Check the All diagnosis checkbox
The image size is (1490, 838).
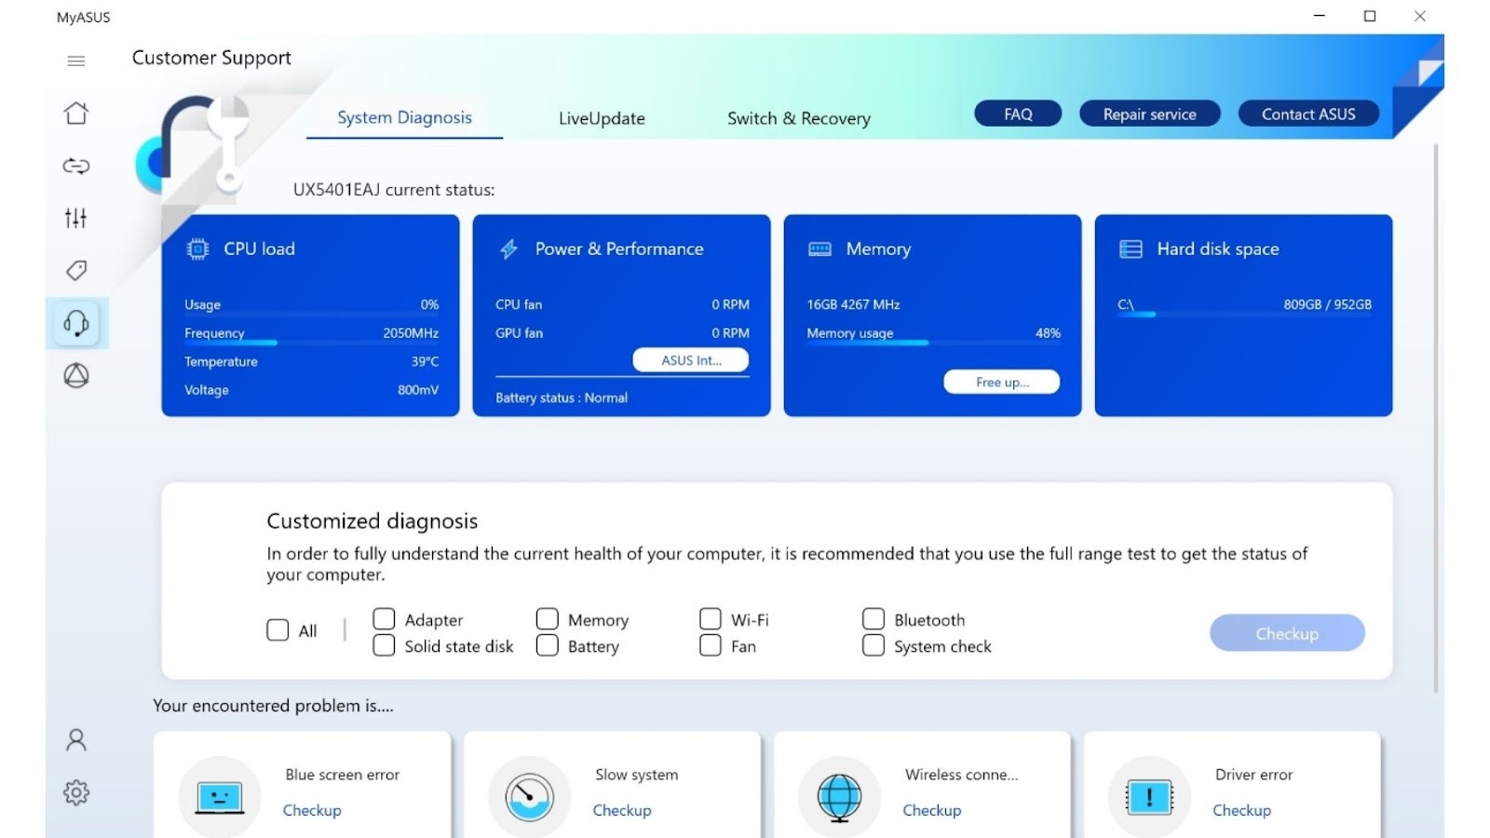[278, 630]
